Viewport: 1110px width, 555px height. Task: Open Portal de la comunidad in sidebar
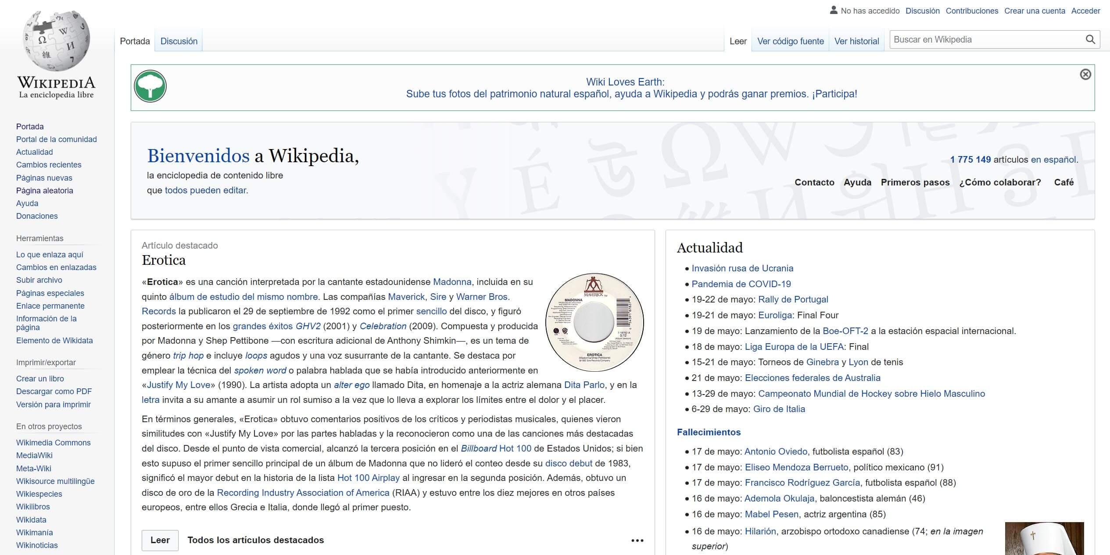pyautogui.click(x=57, y=139)
